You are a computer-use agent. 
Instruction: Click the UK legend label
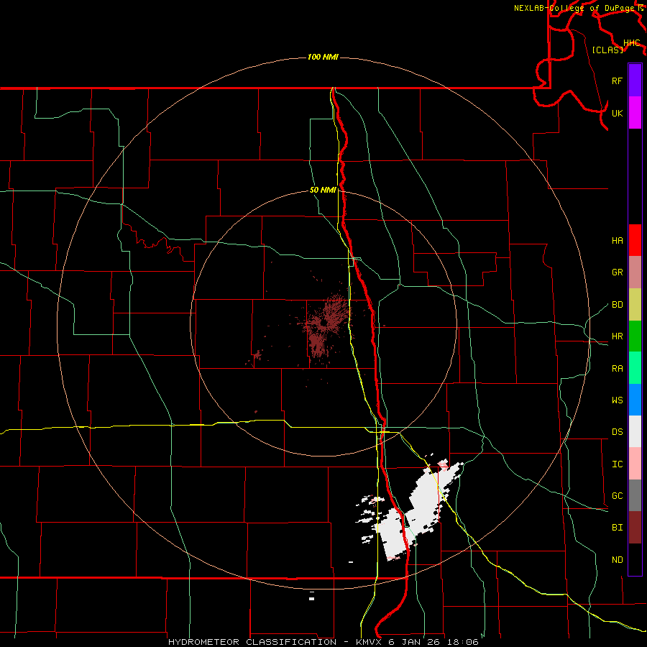click(617, 113)
